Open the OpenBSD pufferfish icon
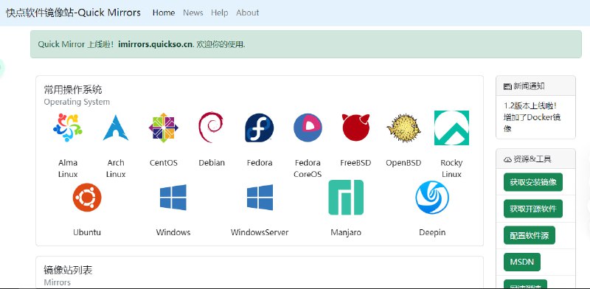590x289 pixels. pyautogui.click(x=403, y=128)
